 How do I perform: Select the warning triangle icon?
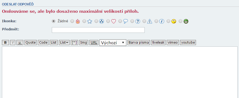(x=150, y=21)
